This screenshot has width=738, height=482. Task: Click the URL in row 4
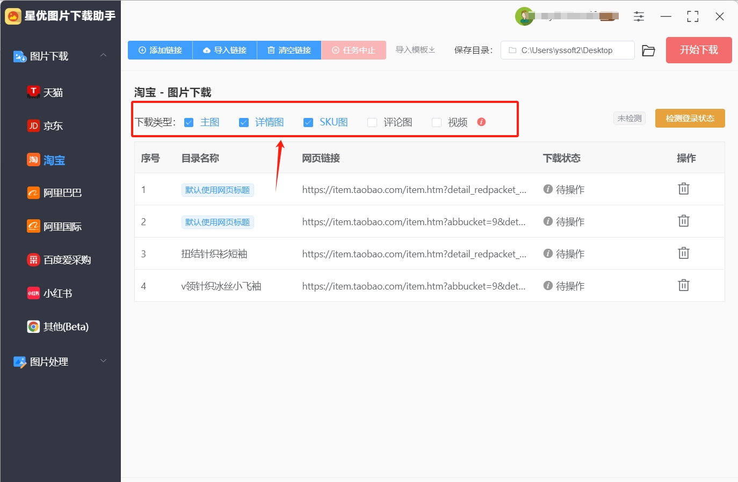pyautogui.click(x=414, y=286)
